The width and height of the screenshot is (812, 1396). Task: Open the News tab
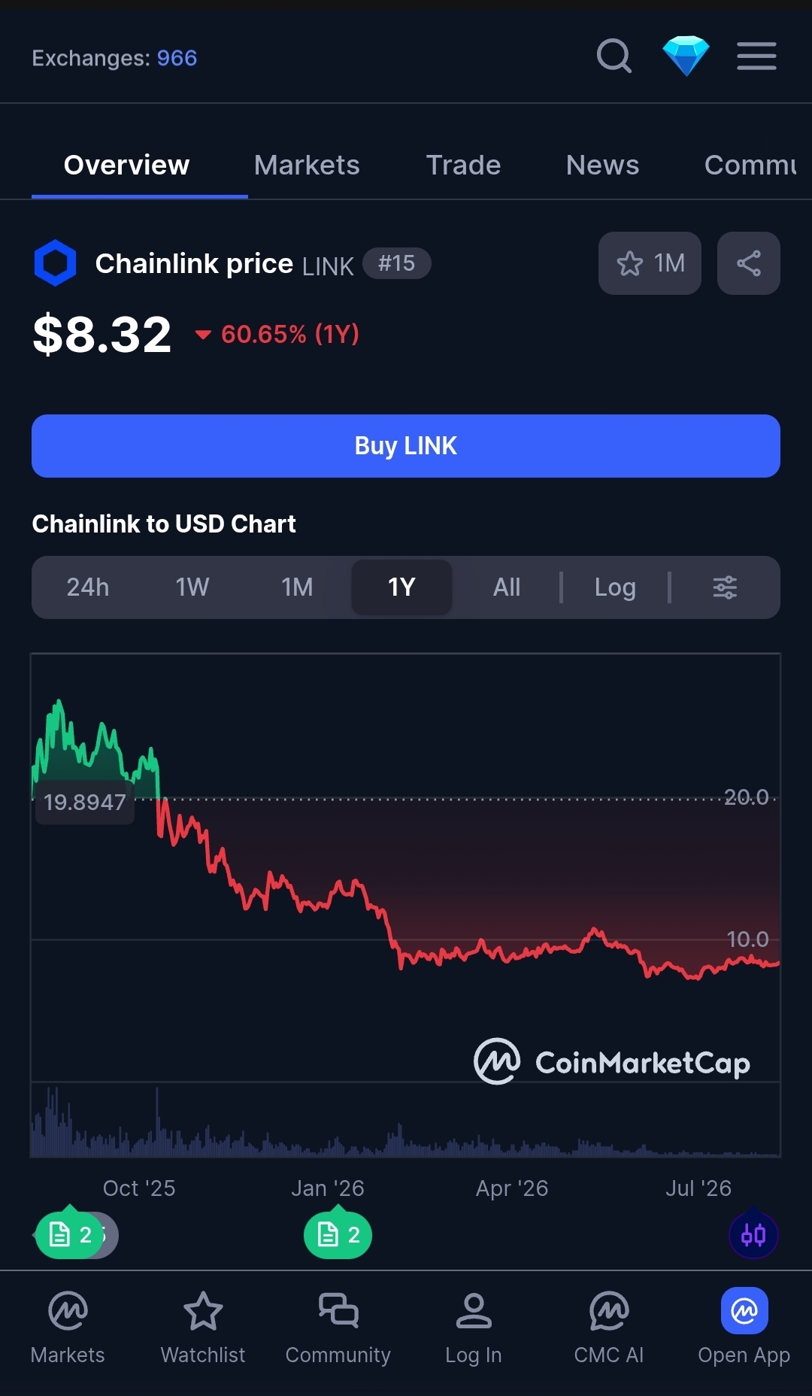pyautogui.click(x=602, y=165)
